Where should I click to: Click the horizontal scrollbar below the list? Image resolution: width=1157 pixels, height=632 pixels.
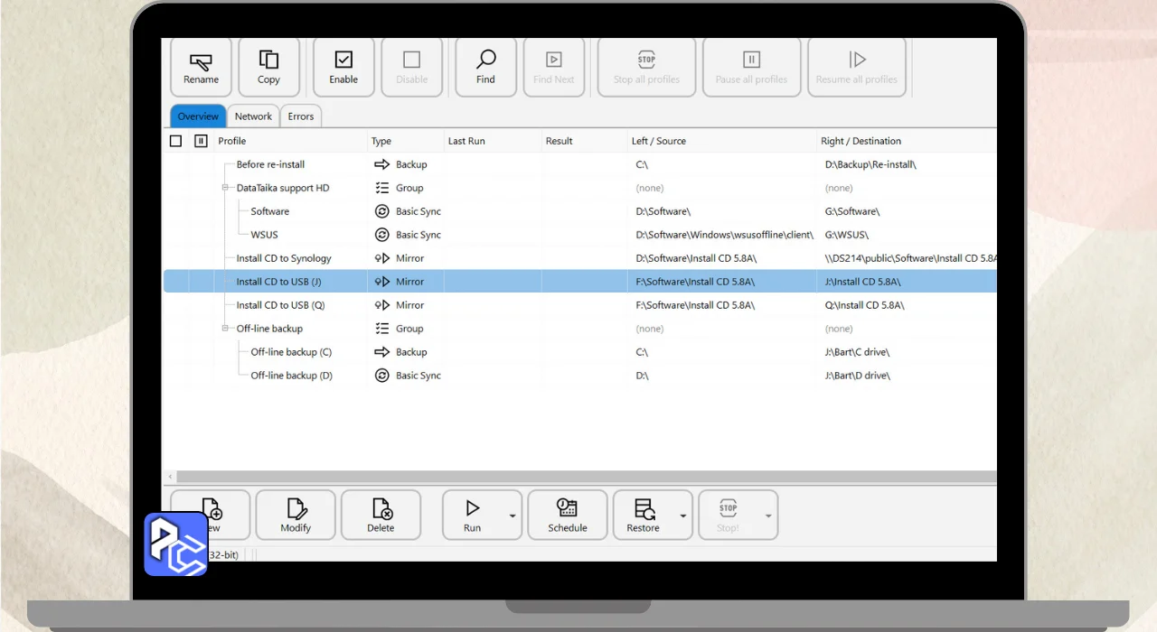tap(579, 476)
